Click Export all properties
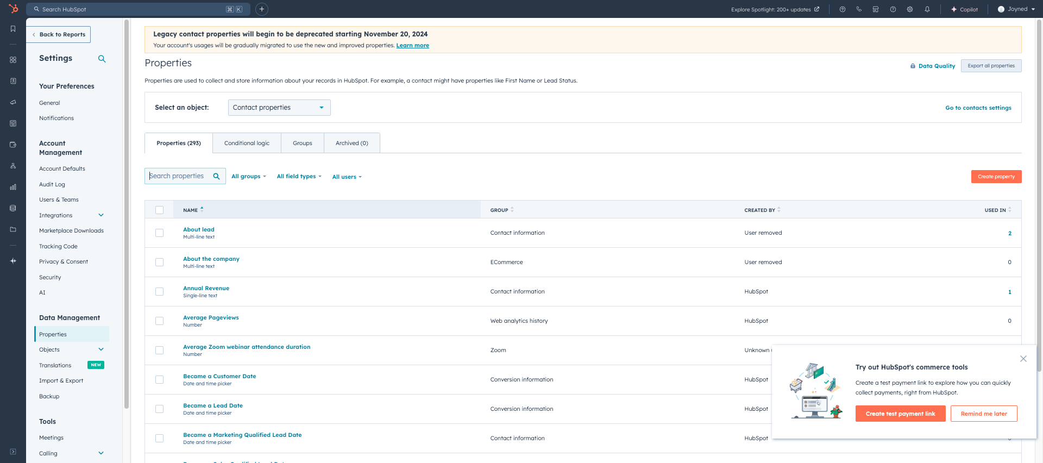Screen dimensions: 1043x463 click(x=991, y=66)
